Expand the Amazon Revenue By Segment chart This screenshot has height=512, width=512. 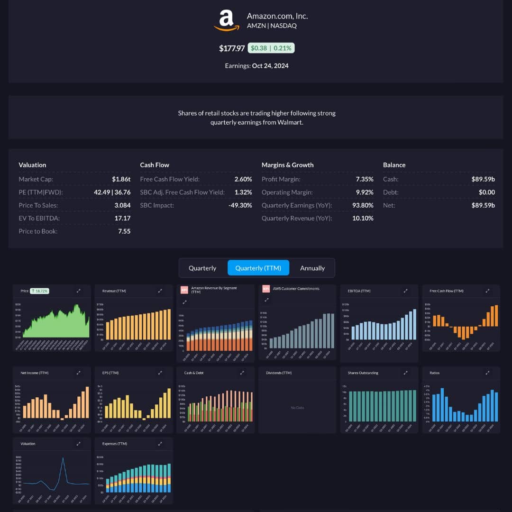(184, 302)
